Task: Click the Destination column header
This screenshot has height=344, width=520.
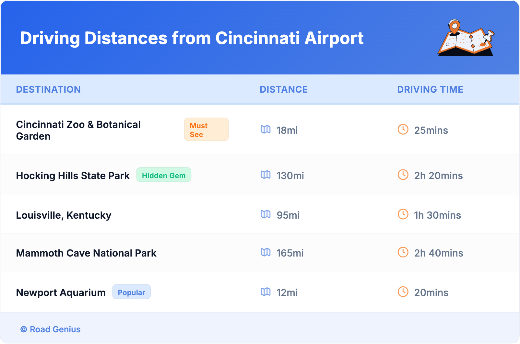Action: click(48, 89)
